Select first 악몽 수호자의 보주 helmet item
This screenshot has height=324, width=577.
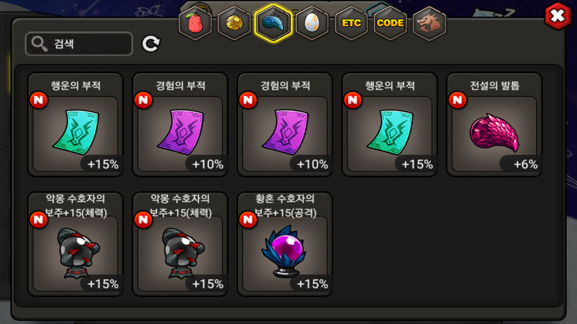click(75, 244)
